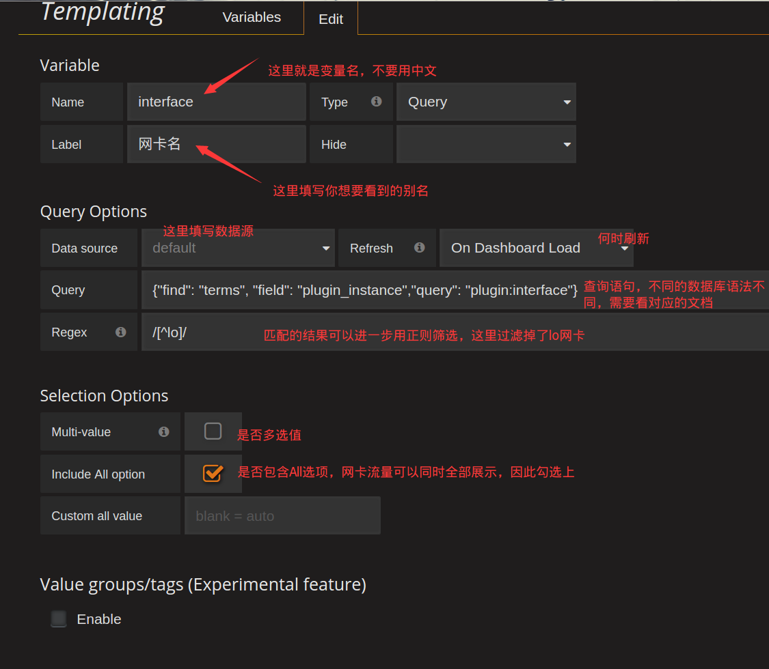Click the Name field containing interface

(216, 102)
